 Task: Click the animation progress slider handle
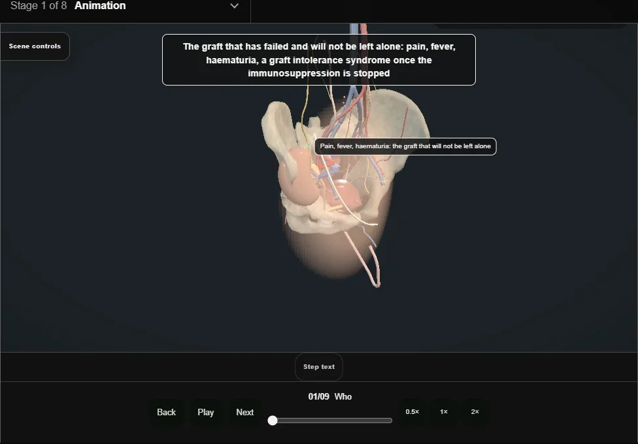tap(273, 420)
